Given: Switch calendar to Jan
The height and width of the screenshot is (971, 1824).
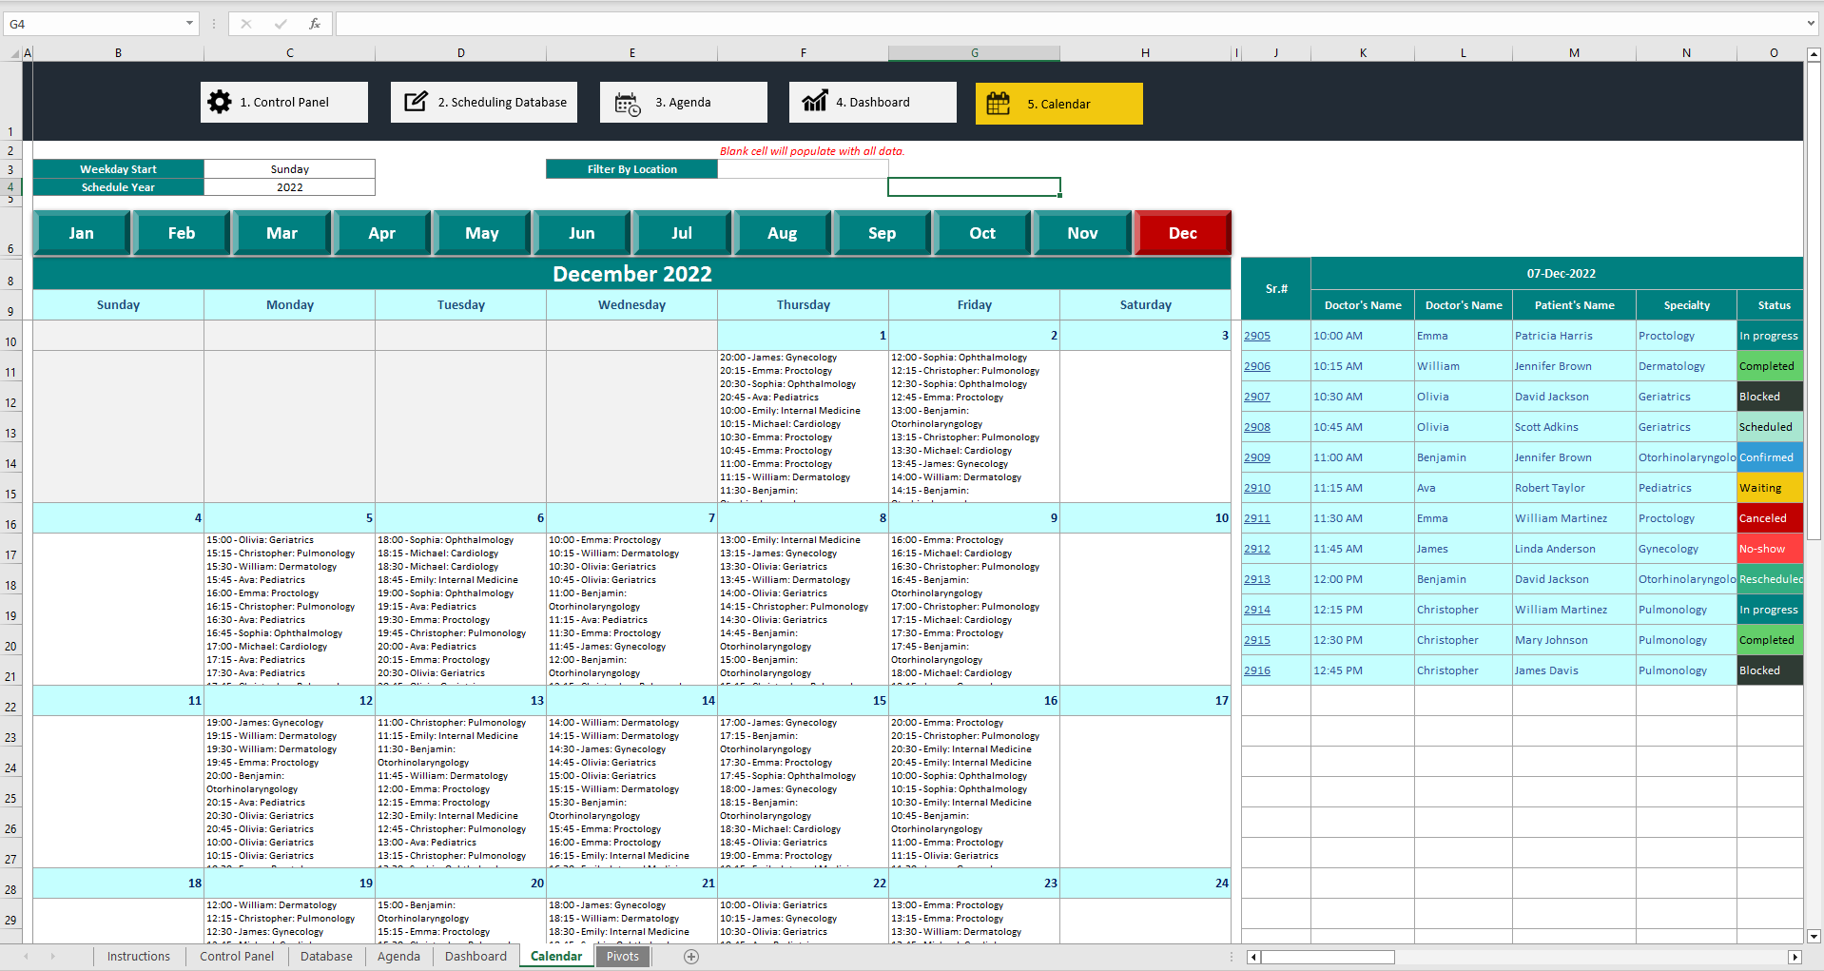Looking at the screenshot, I should click(82, 233).
